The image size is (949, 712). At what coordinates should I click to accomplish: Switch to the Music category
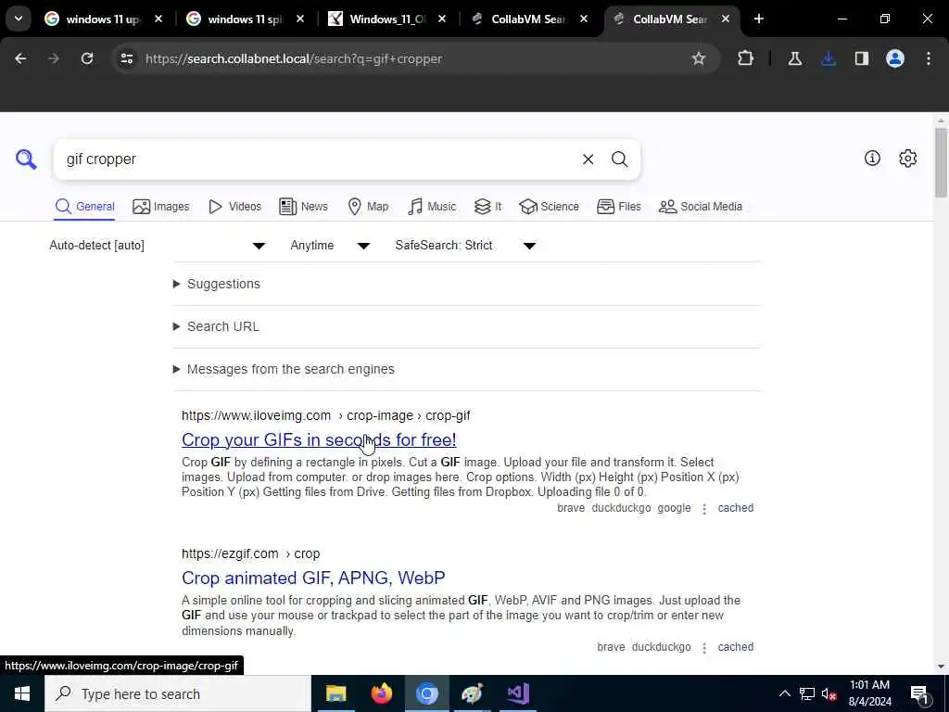coord(432,207)
